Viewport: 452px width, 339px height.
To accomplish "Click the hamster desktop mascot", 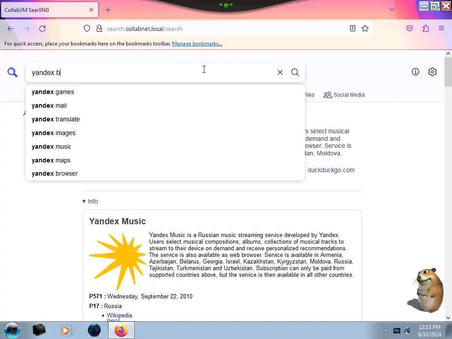I will click(x=426, y=290).
